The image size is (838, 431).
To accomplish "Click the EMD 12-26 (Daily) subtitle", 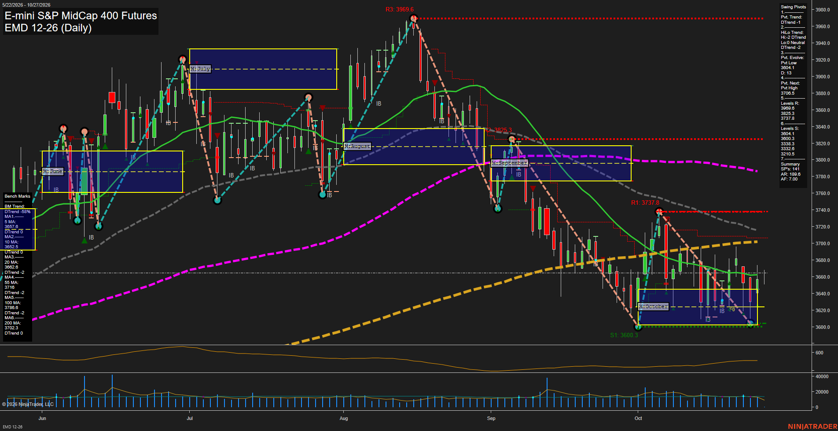I will (x=48, y=28).
